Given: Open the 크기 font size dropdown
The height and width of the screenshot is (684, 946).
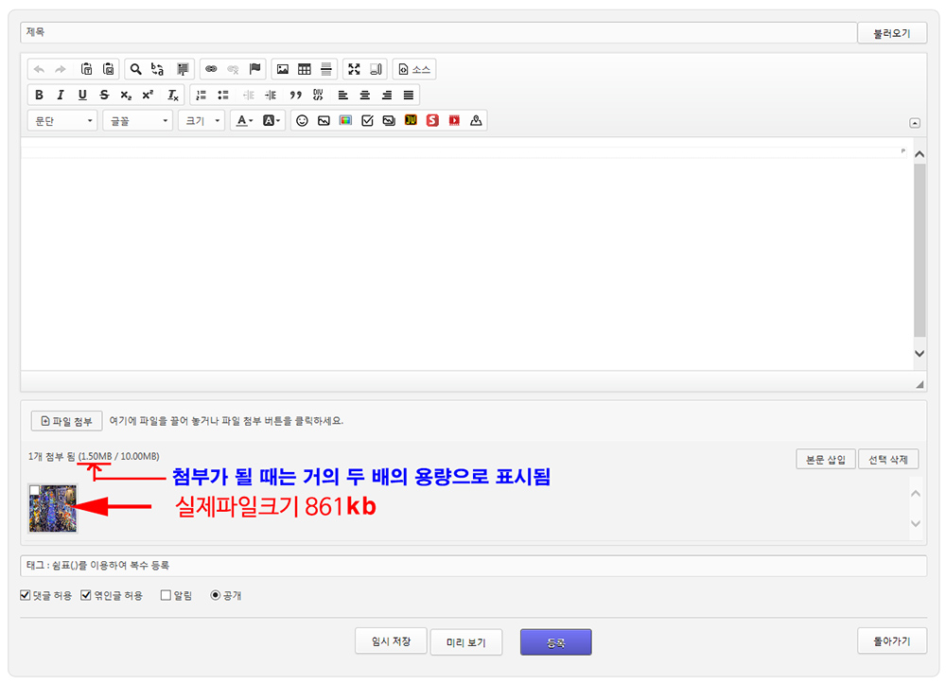Looking at the screenshot, I should tap(202, 120).
